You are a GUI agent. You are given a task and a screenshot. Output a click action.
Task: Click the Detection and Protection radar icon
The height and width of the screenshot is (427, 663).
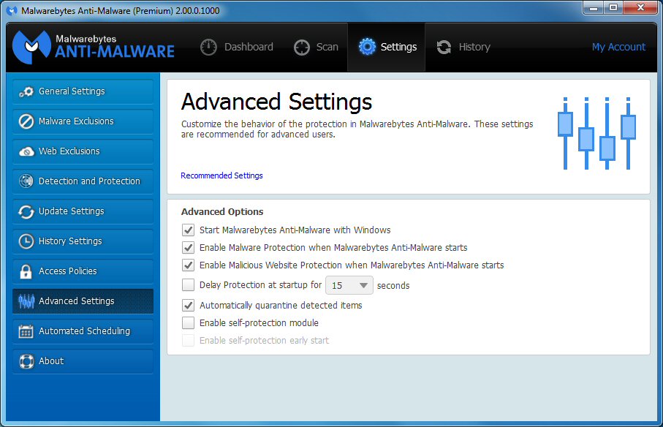tap(26, 181)
